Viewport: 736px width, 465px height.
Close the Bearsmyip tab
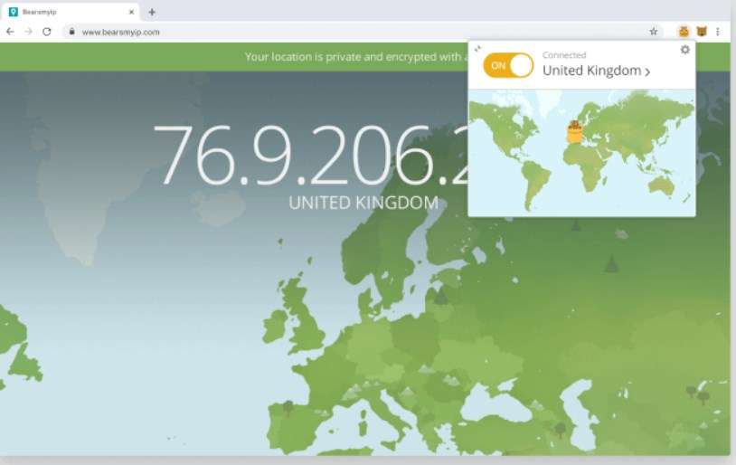tap(131, 12)
